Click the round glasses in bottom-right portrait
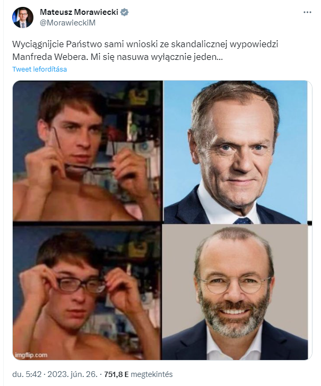The height and width of the screenshot is (386, 321). tap(234, 284)
